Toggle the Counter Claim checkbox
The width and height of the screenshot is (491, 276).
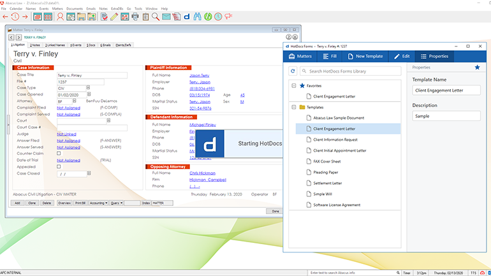[x=59, y=154]
